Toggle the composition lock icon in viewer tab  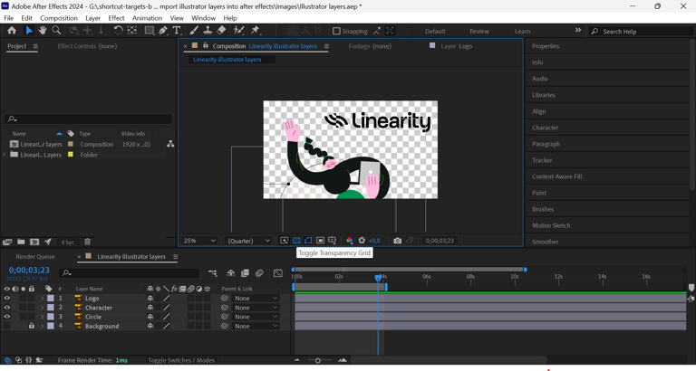pyautogui.click(x=206, y=45)
